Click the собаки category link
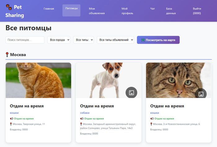This screenshot has width=217, height=147. [85, 113]
